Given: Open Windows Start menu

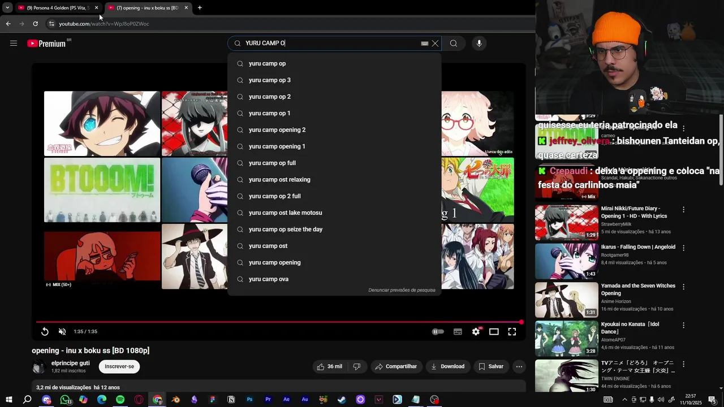Looking at the screenshot, I should [8, 400].
